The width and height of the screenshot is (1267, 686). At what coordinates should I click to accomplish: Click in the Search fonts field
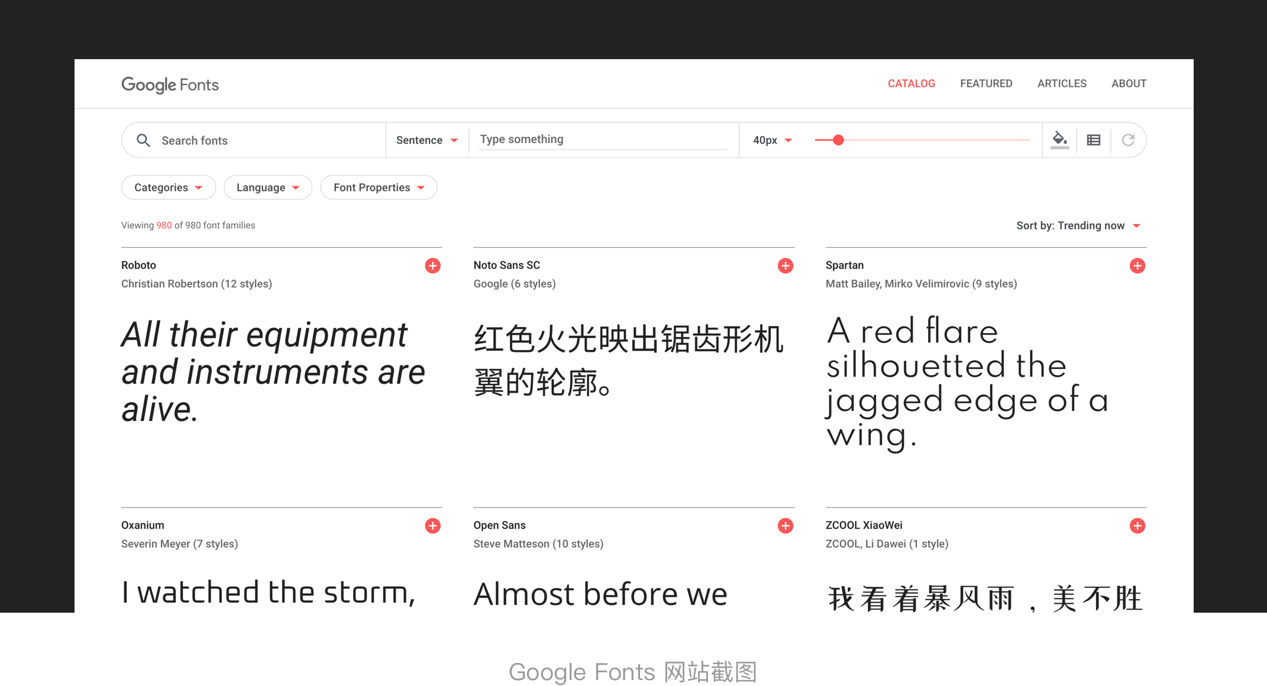254,140
